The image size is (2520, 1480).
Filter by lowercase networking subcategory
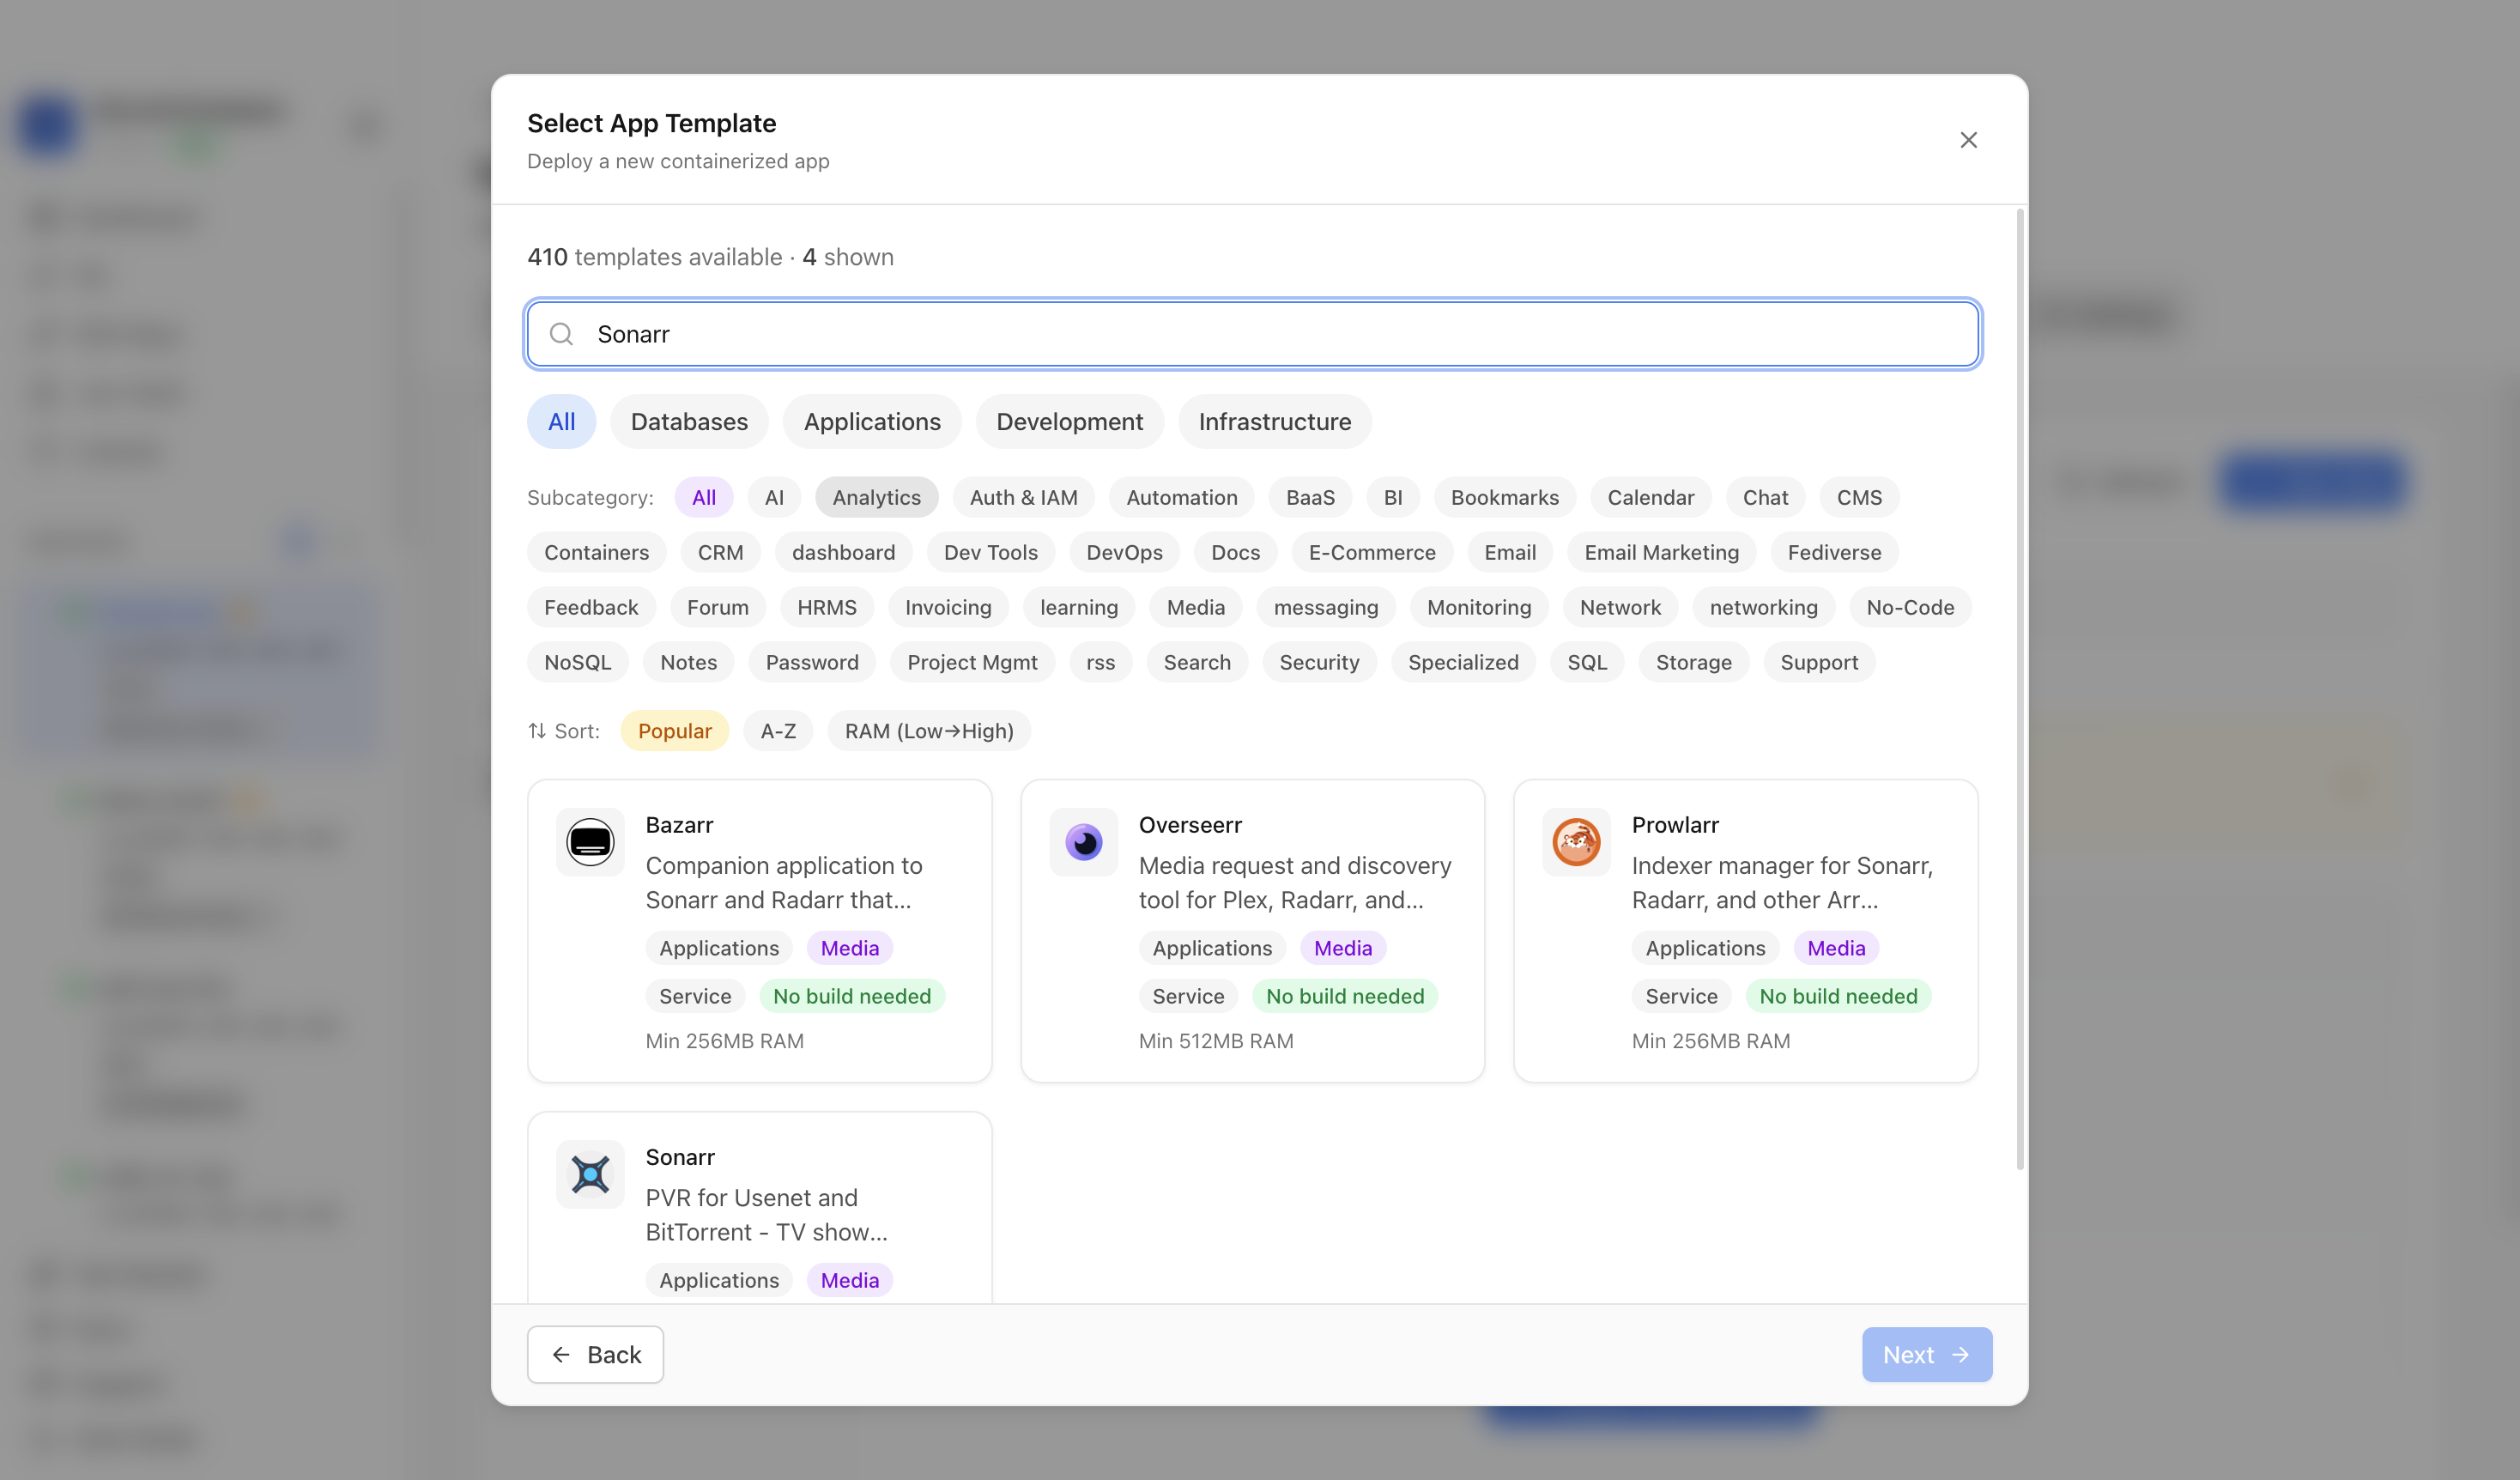click(1763, 607)
